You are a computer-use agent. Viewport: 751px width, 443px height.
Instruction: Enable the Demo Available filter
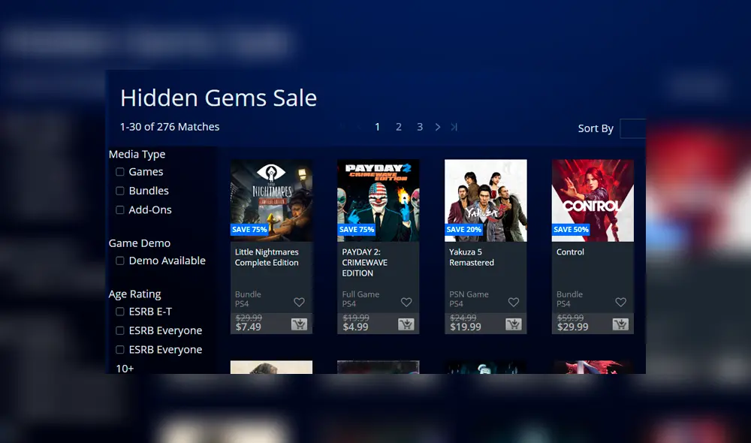[x=119, y=261]
